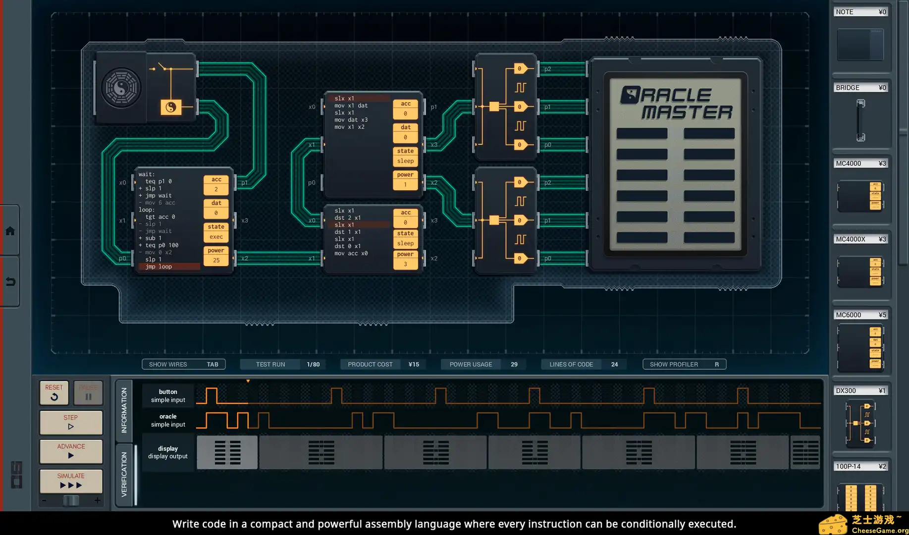The width and height of the screenshot is (909, 535).
Task: Expand the oracle simple input trace
Action: pos(167,420)
